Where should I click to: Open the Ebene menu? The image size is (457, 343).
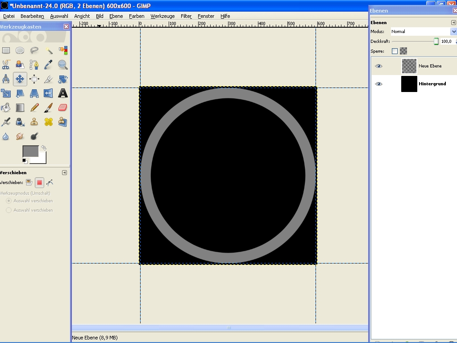click(116, 16)
